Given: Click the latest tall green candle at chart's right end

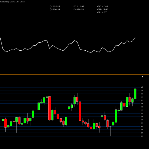Looking at the screenshot, I should coord(135,94).
